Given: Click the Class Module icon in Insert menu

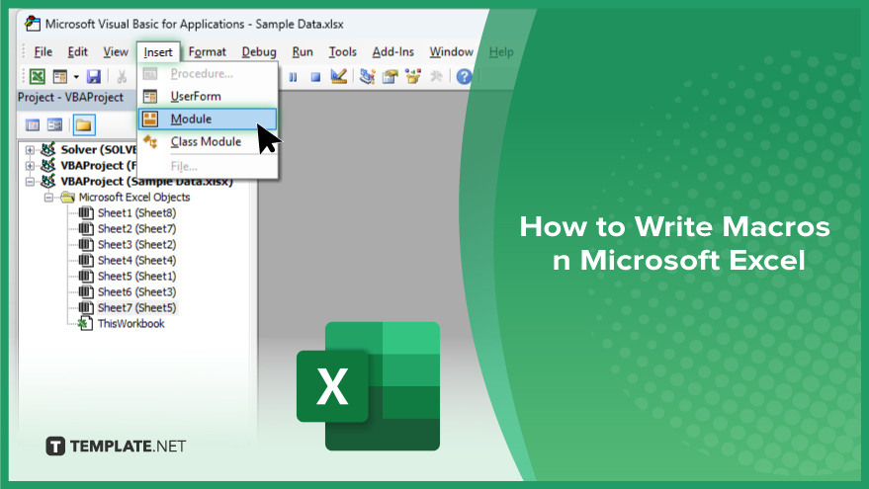Looking at the screenshot, I should pyautogui.click(x=150, y=142).
